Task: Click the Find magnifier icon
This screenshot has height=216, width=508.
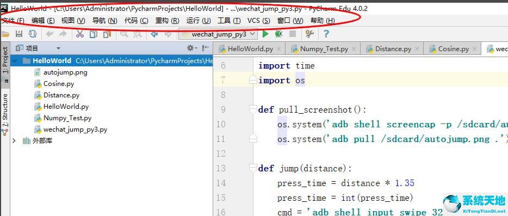Action: [124, 34]
